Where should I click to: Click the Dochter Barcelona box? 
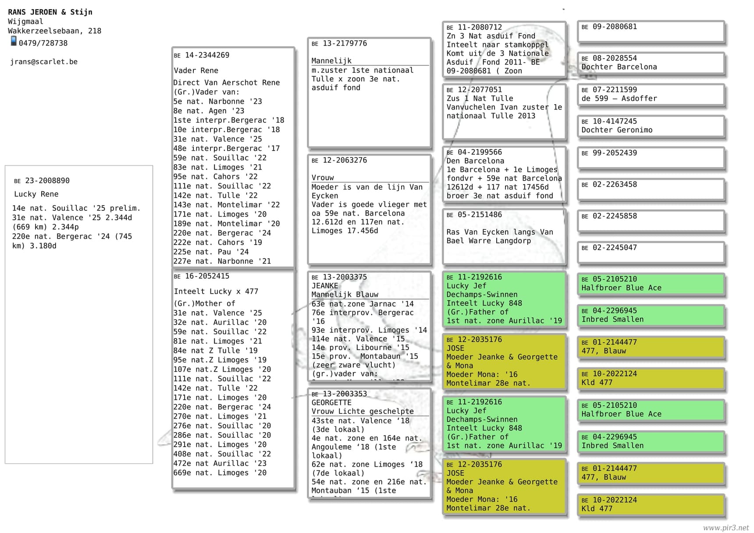coord(651,63)
